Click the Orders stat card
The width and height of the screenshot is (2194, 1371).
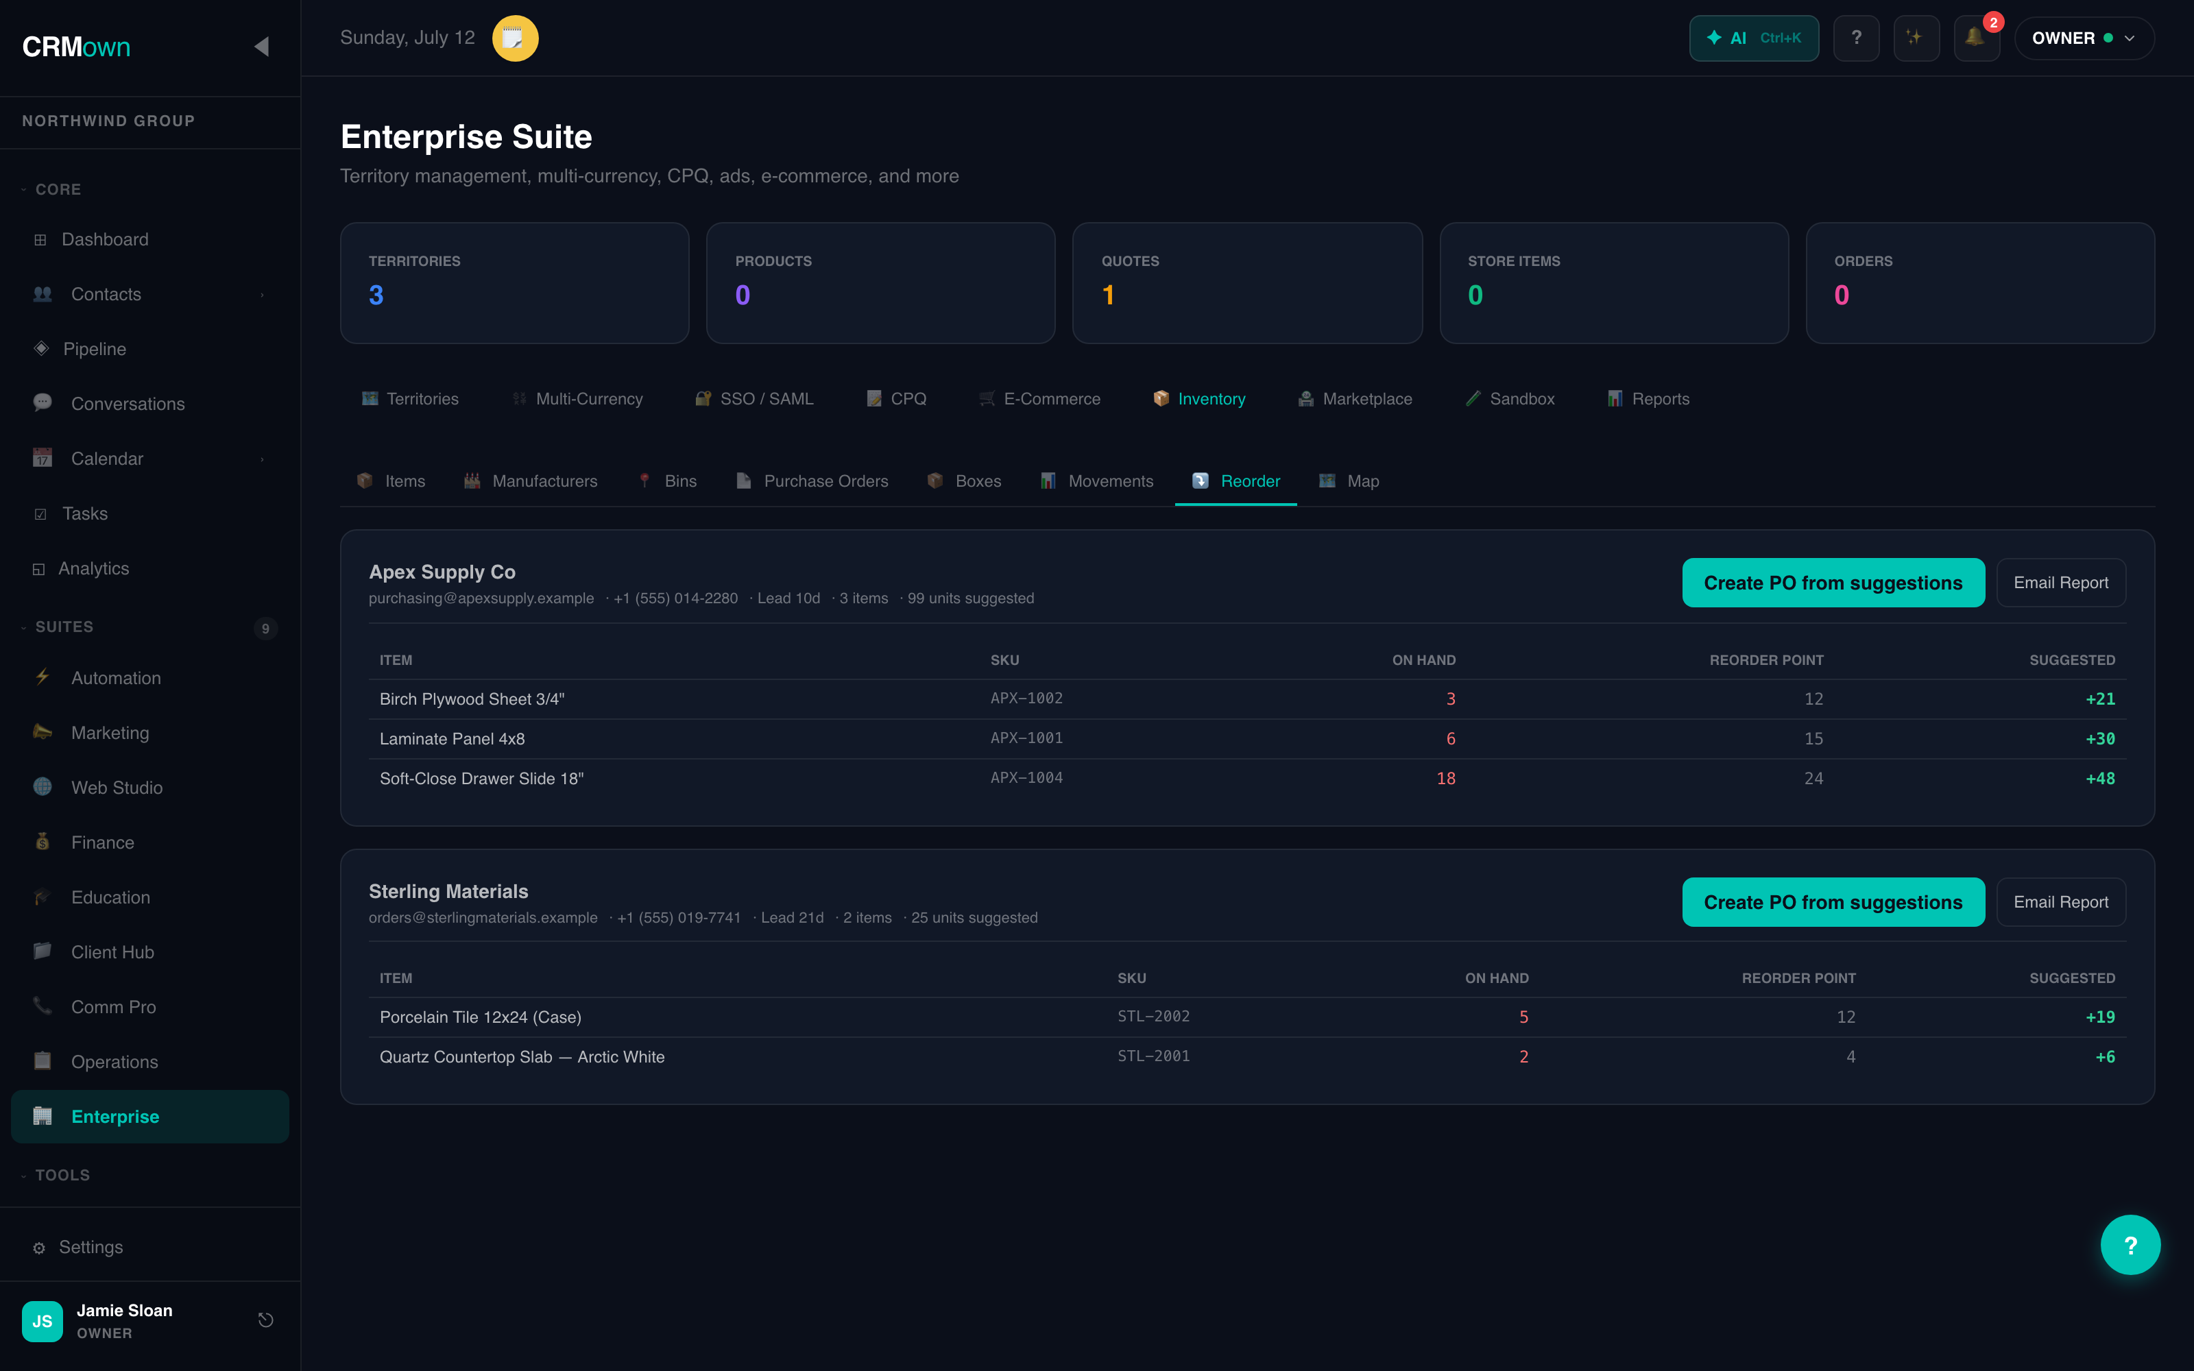click(x=1980, y=283)
